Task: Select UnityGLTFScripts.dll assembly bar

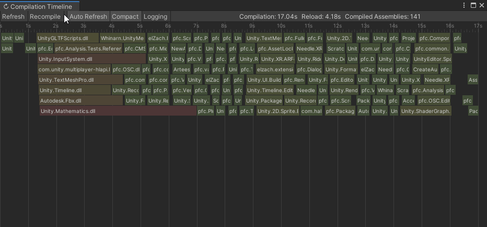Action: (x=68, y=39)
